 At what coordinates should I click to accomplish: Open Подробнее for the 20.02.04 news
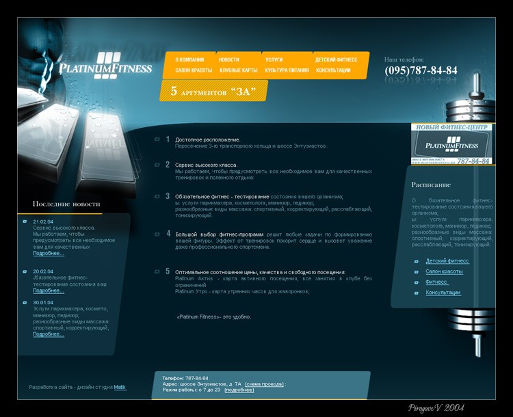point(49,291)
